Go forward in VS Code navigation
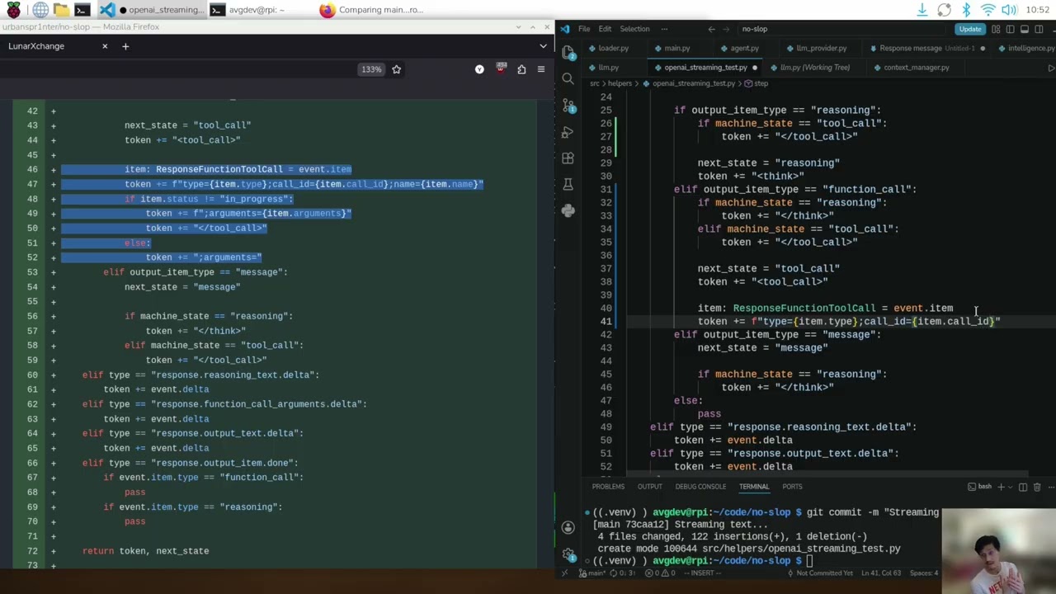The width and height of the screenshot is (1056, 594). 728,29
